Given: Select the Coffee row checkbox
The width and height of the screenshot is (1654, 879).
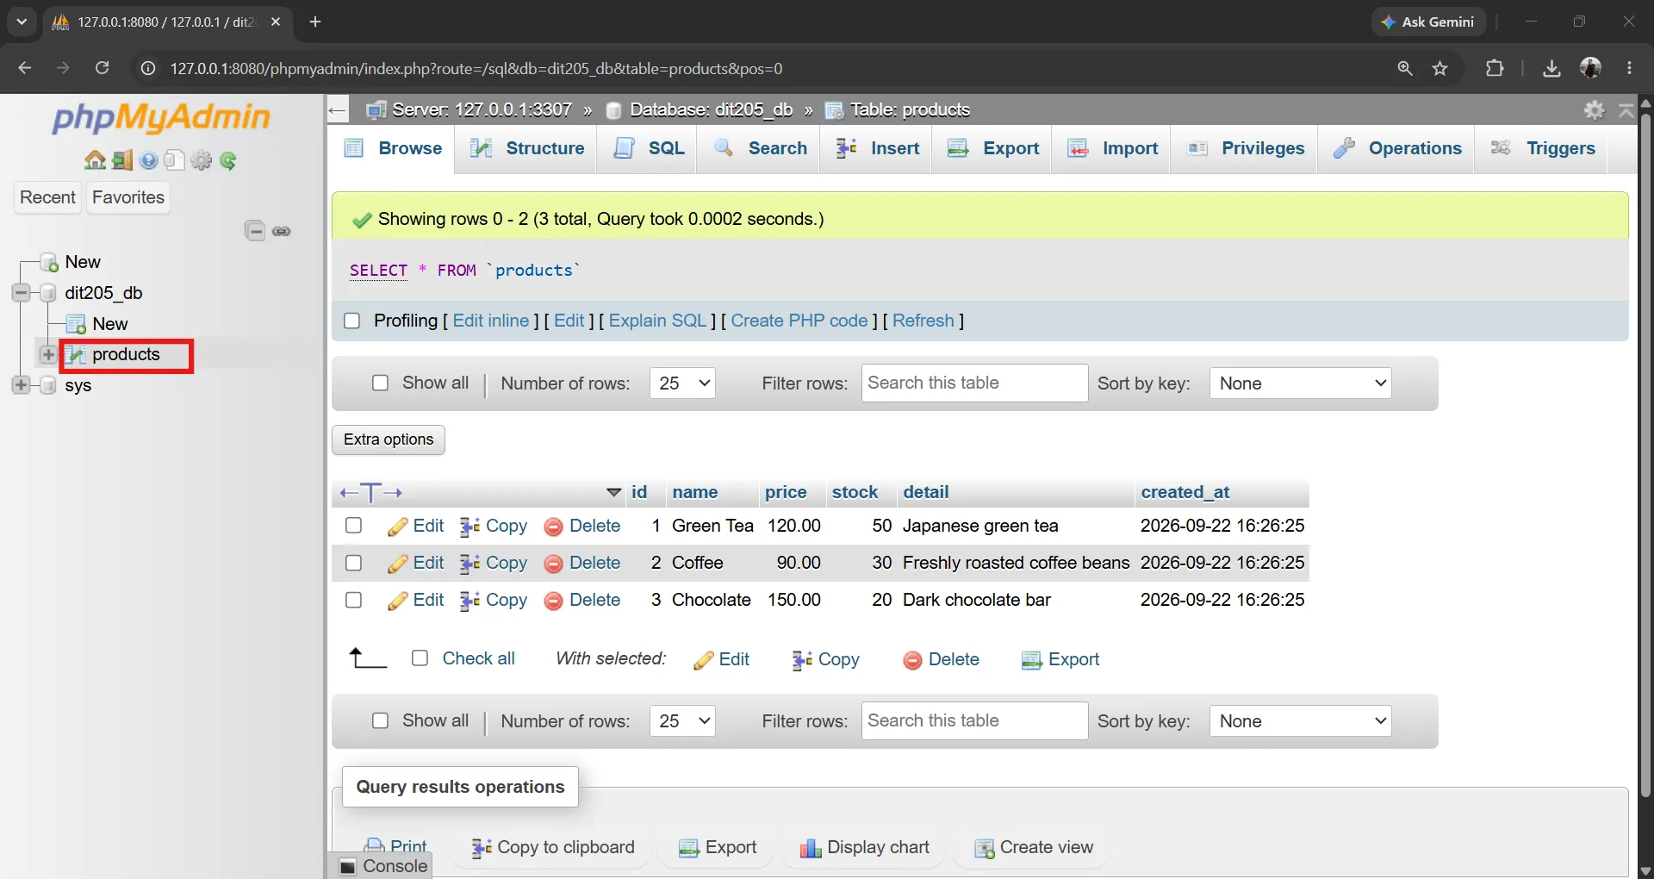Looking at the screenshot, I should [x=353, y=563].
